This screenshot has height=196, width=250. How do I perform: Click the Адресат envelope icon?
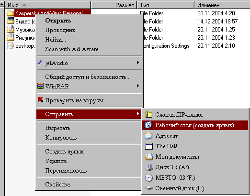pyautogui.click(x=148, y=136)
